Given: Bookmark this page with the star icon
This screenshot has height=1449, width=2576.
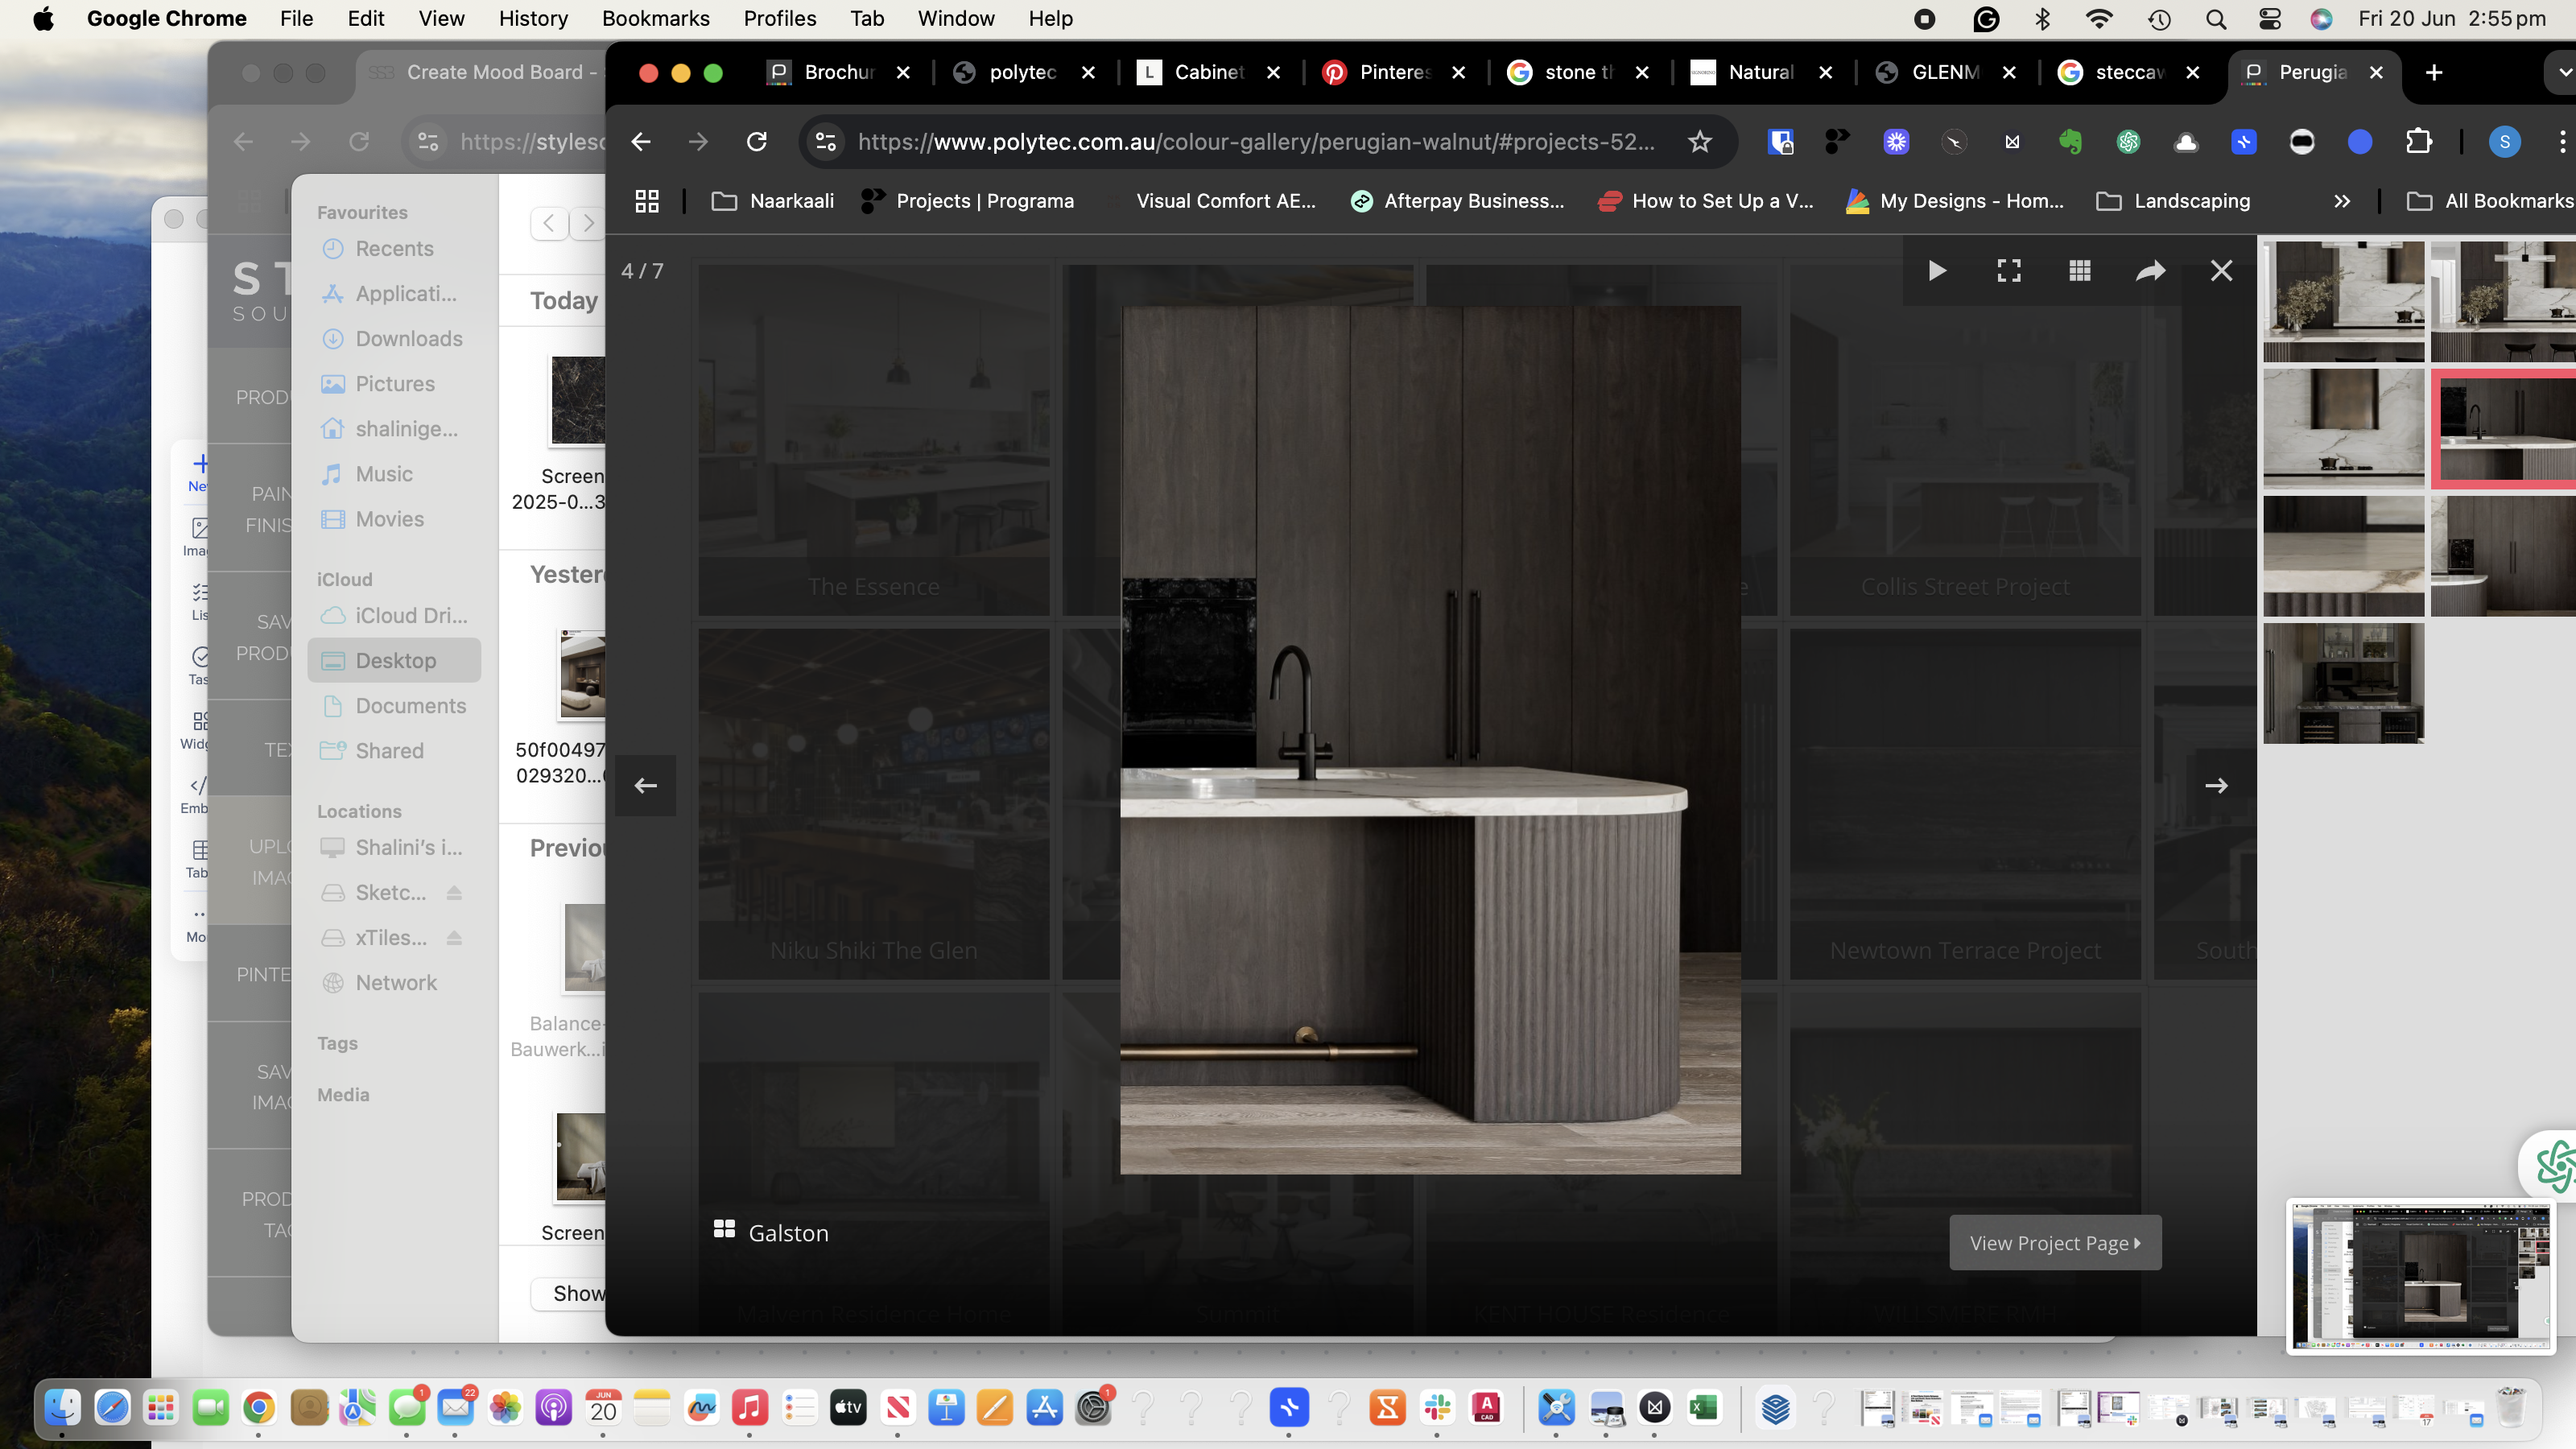Looking at the screenshot, I should pos(1700,142).
